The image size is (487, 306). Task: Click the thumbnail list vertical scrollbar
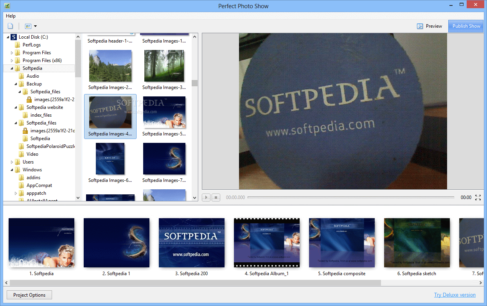coord(194,83)
